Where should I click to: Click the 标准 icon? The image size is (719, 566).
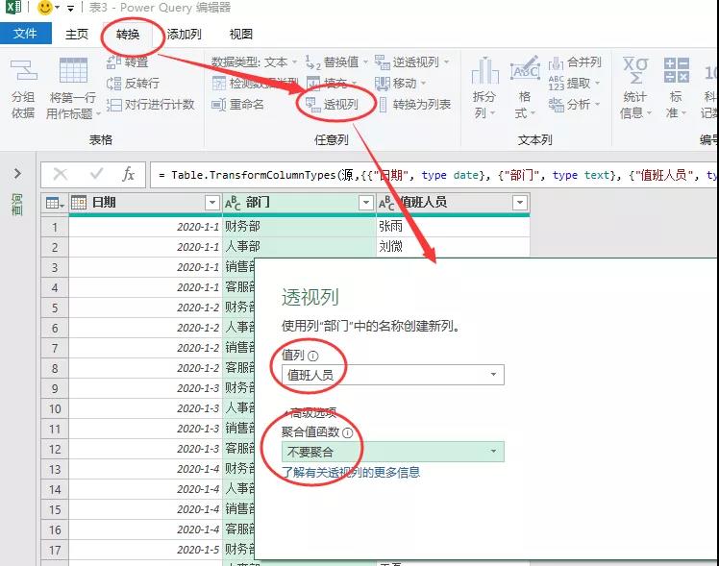click(x=677, y=70)
